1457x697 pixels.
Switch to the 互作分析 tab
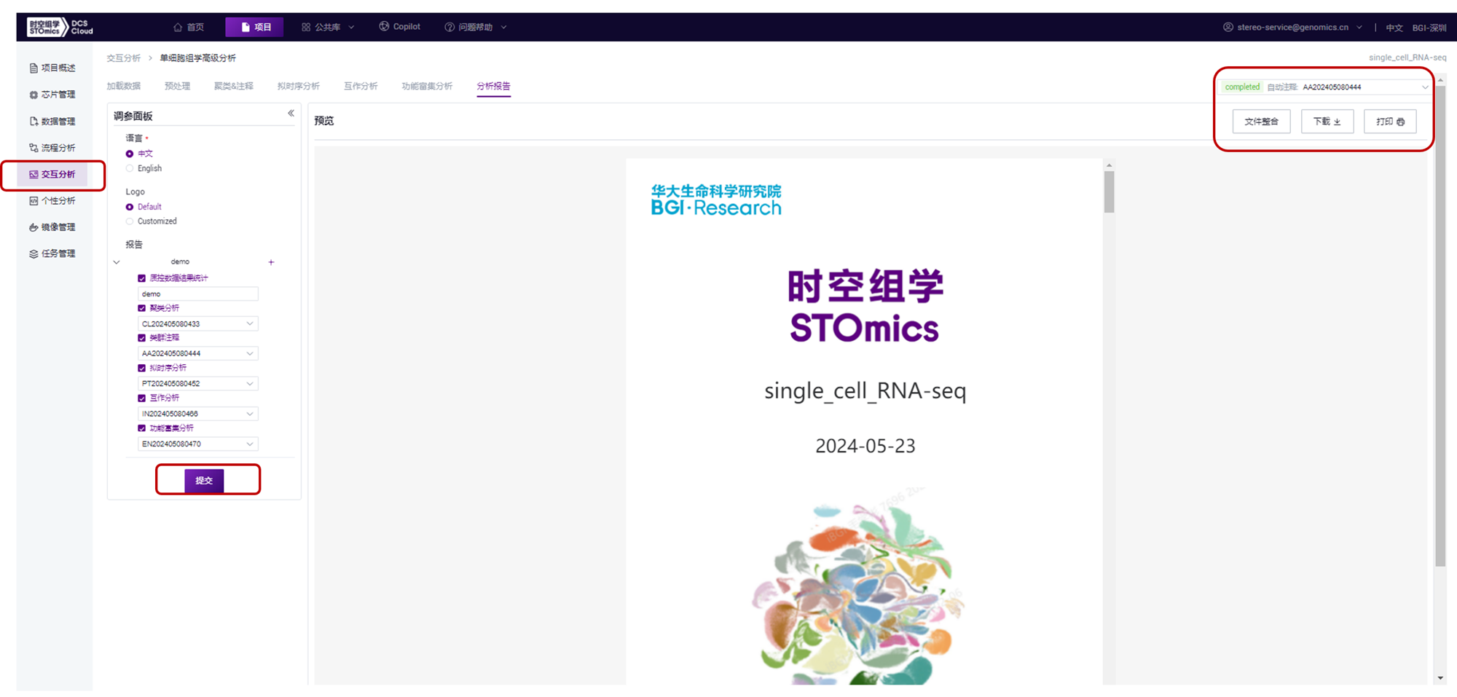(x=361, y=86)
